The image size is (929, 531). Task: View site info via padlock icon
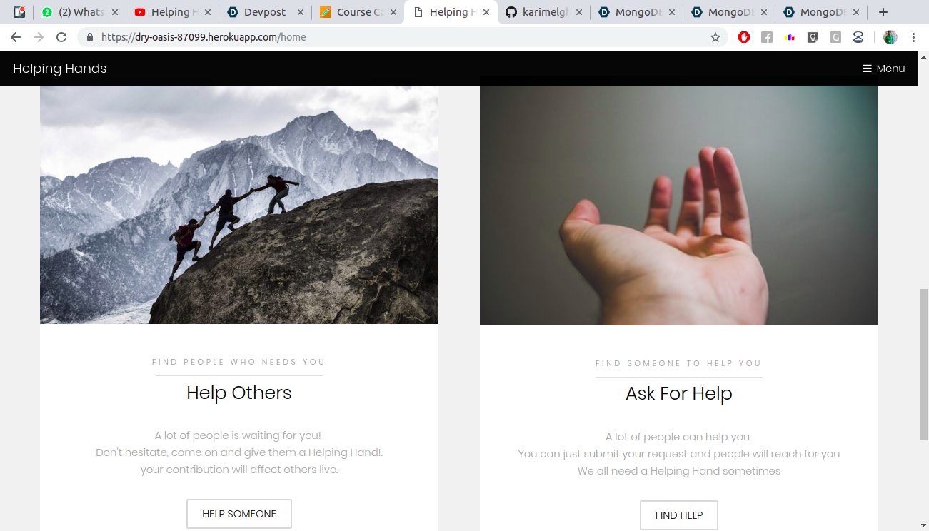click(89, 37)
